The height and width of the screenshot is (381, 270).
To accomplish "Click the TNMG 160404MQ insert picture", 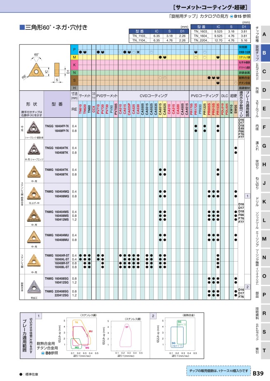I will [32, 193].
